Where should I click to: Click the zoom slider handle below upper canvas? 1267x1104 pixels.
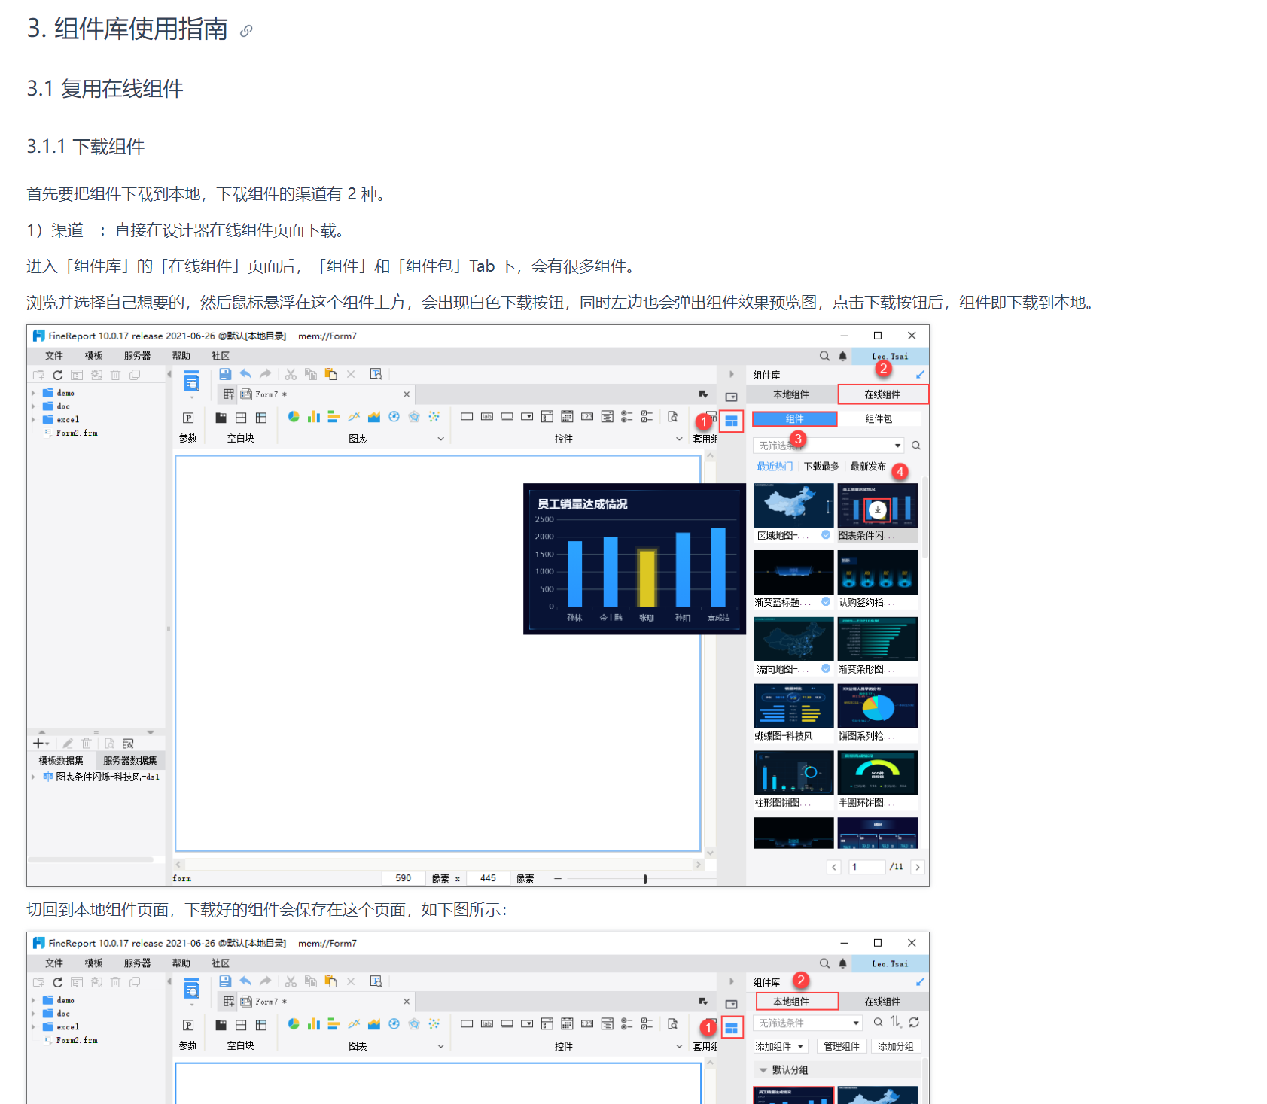(x=645, y=879)
